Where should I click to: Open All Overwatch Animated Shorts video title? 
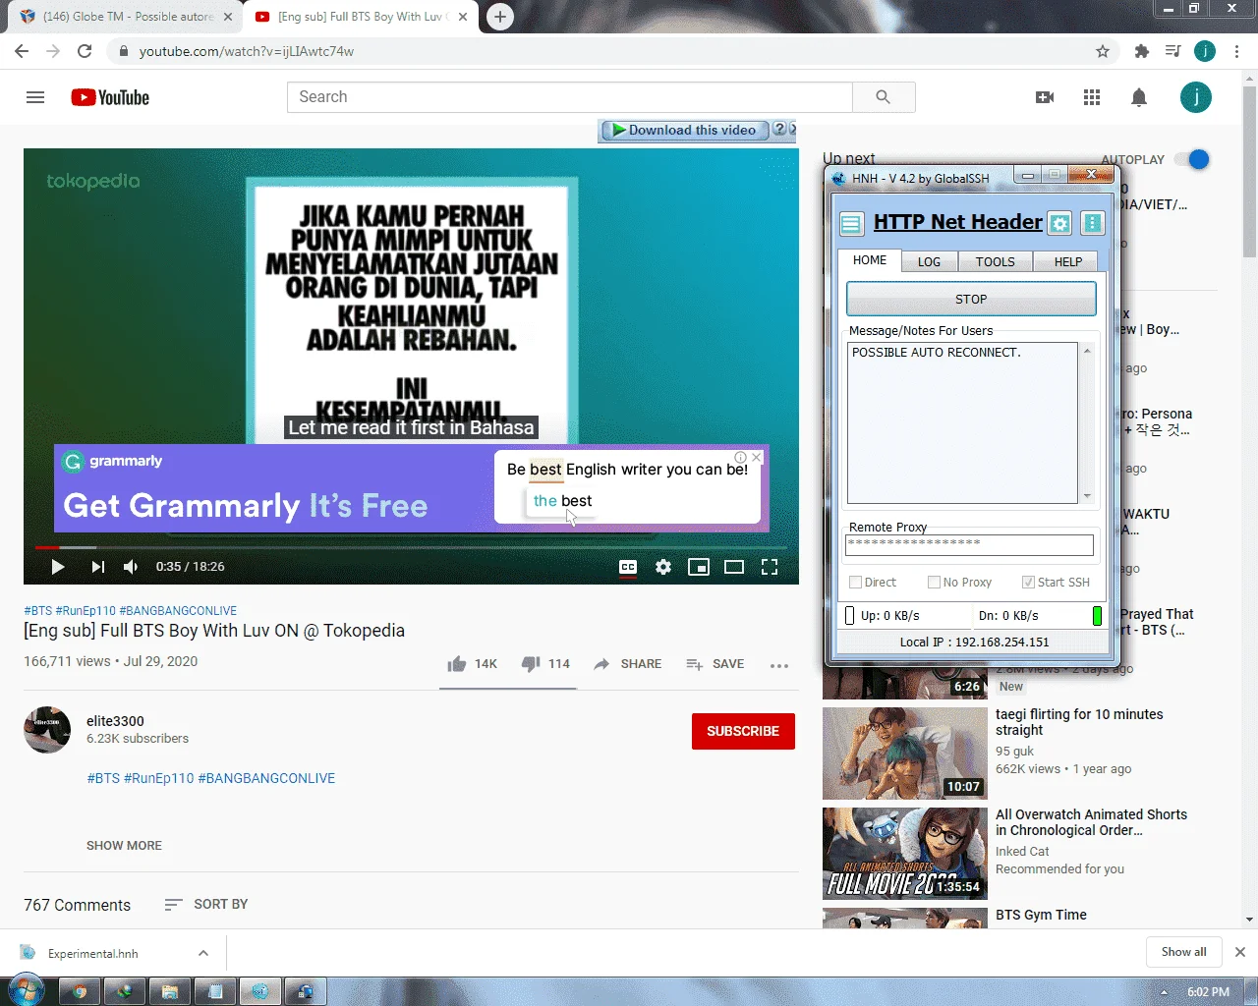1091,822
